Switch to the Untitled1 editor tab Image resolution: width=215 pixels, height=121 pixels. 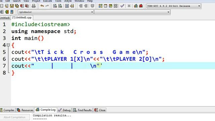click(5, 18)
